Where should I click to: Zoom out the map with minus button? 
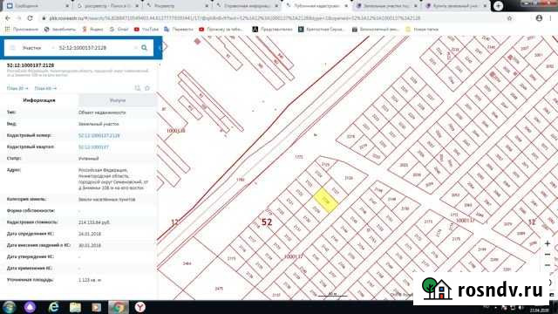pyautogui.click(x=548, y=254)
